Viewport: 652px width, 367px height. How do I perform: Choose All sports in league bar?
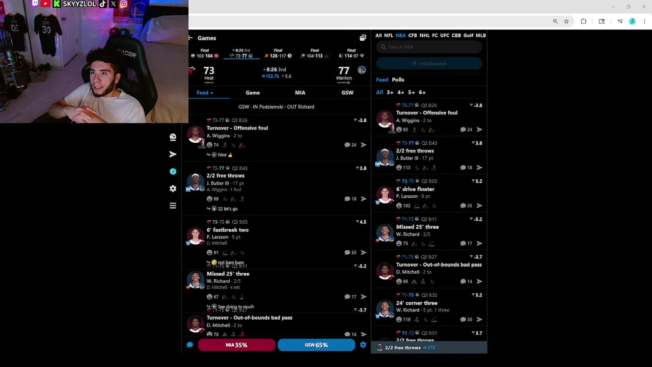378,36
